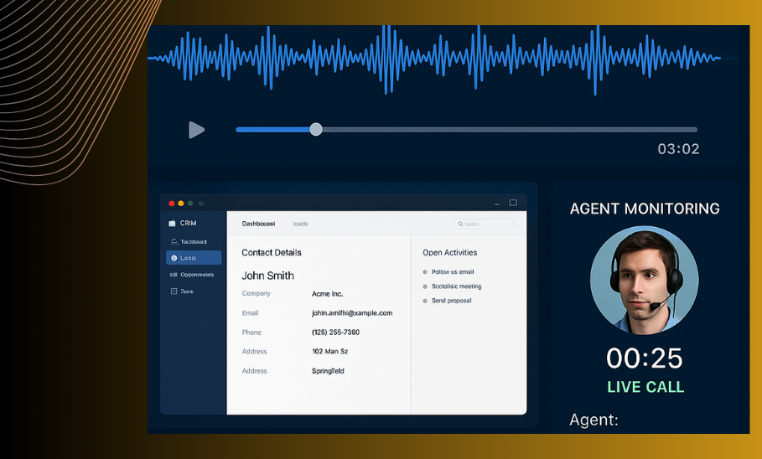
Task: Click the search input field
Action: click(x=486, y=224)
